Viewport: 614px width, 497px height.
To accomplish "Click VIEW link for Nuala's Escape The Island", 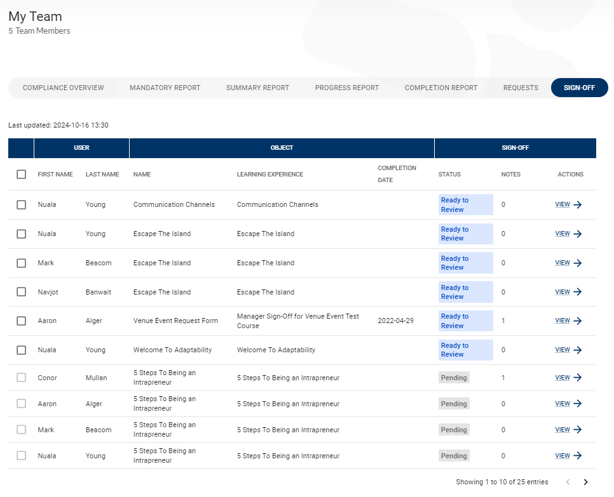I will [562, 234].
